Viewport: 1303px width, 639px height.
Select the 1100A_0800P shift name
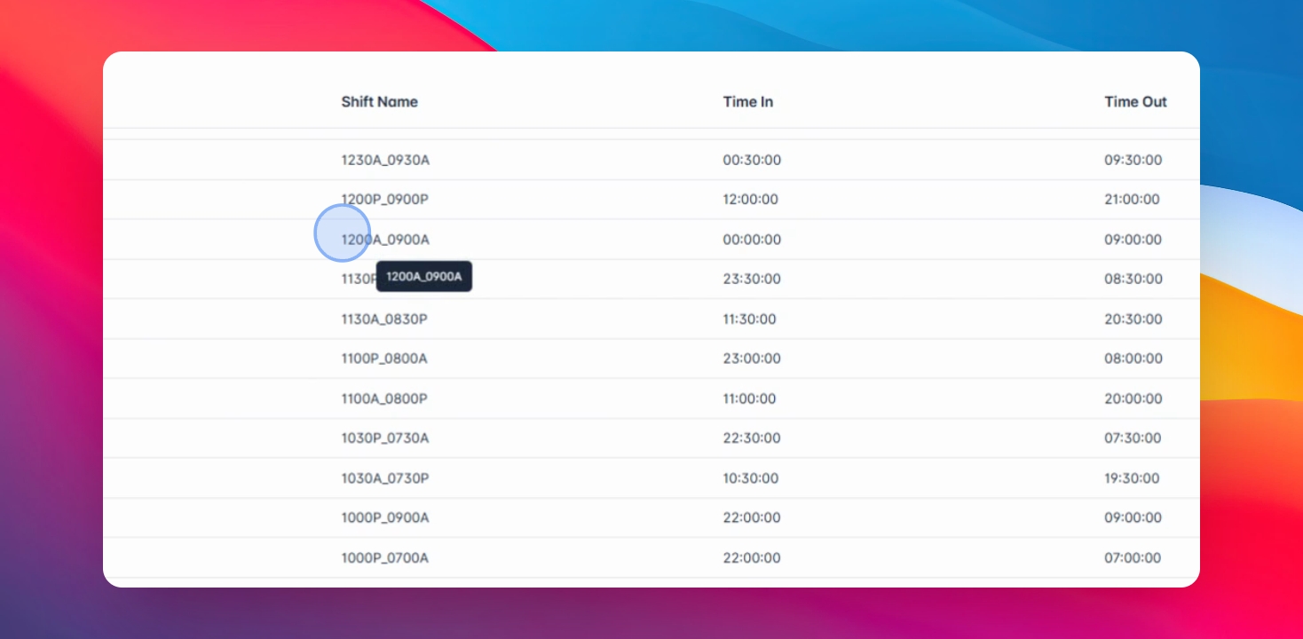(x=384, y=398)
